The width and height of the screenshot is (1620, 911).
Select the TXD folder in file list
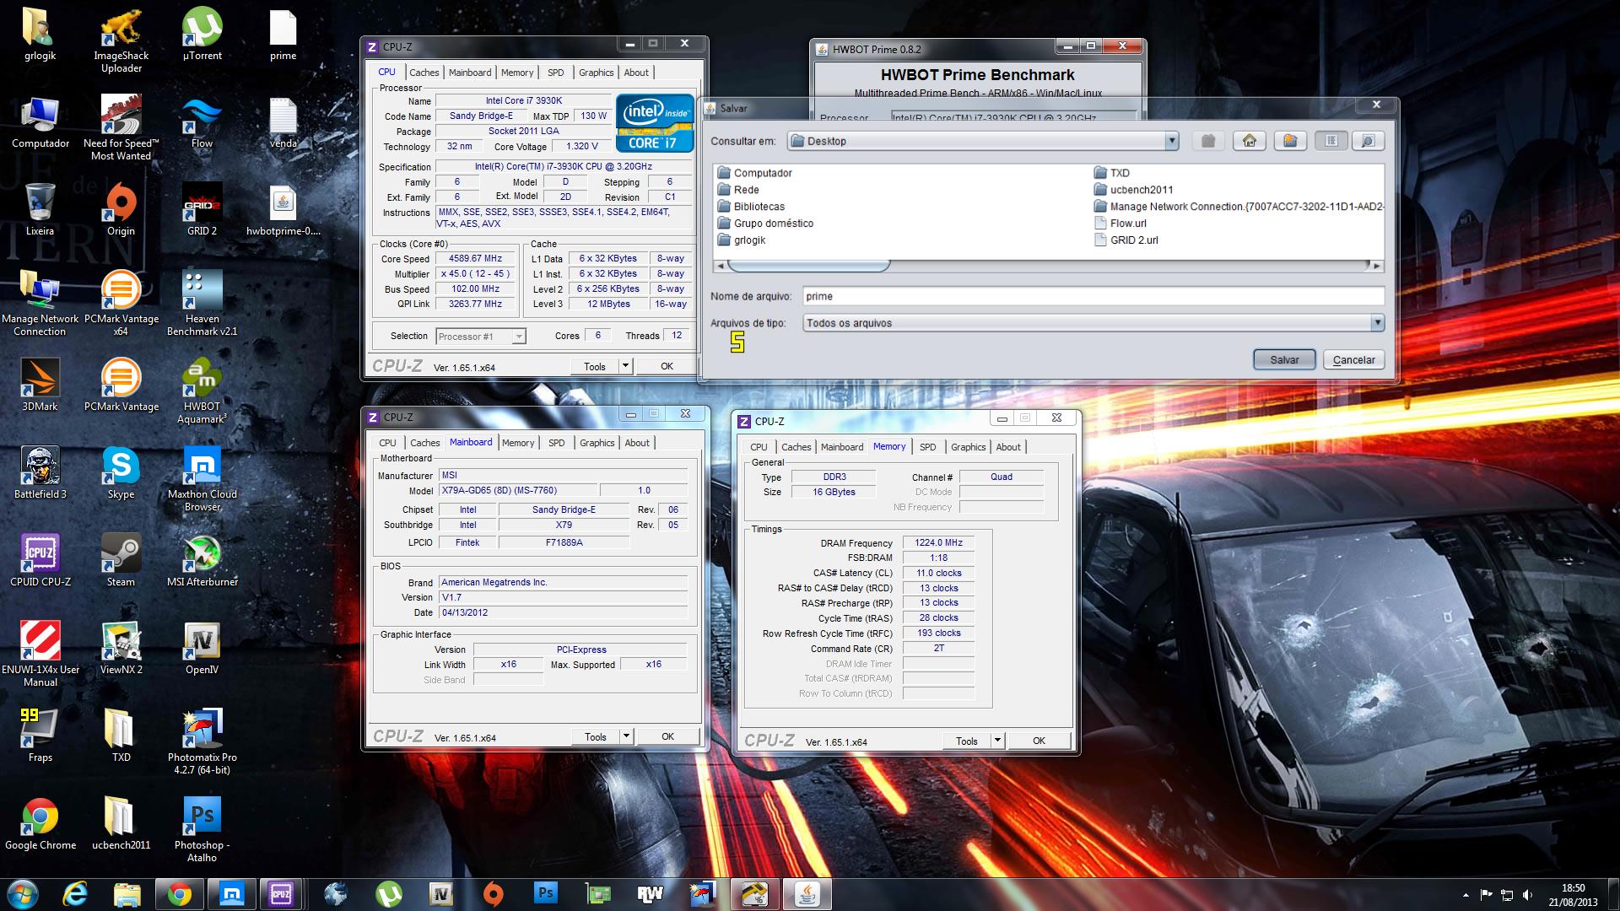tap(1112, 173)
